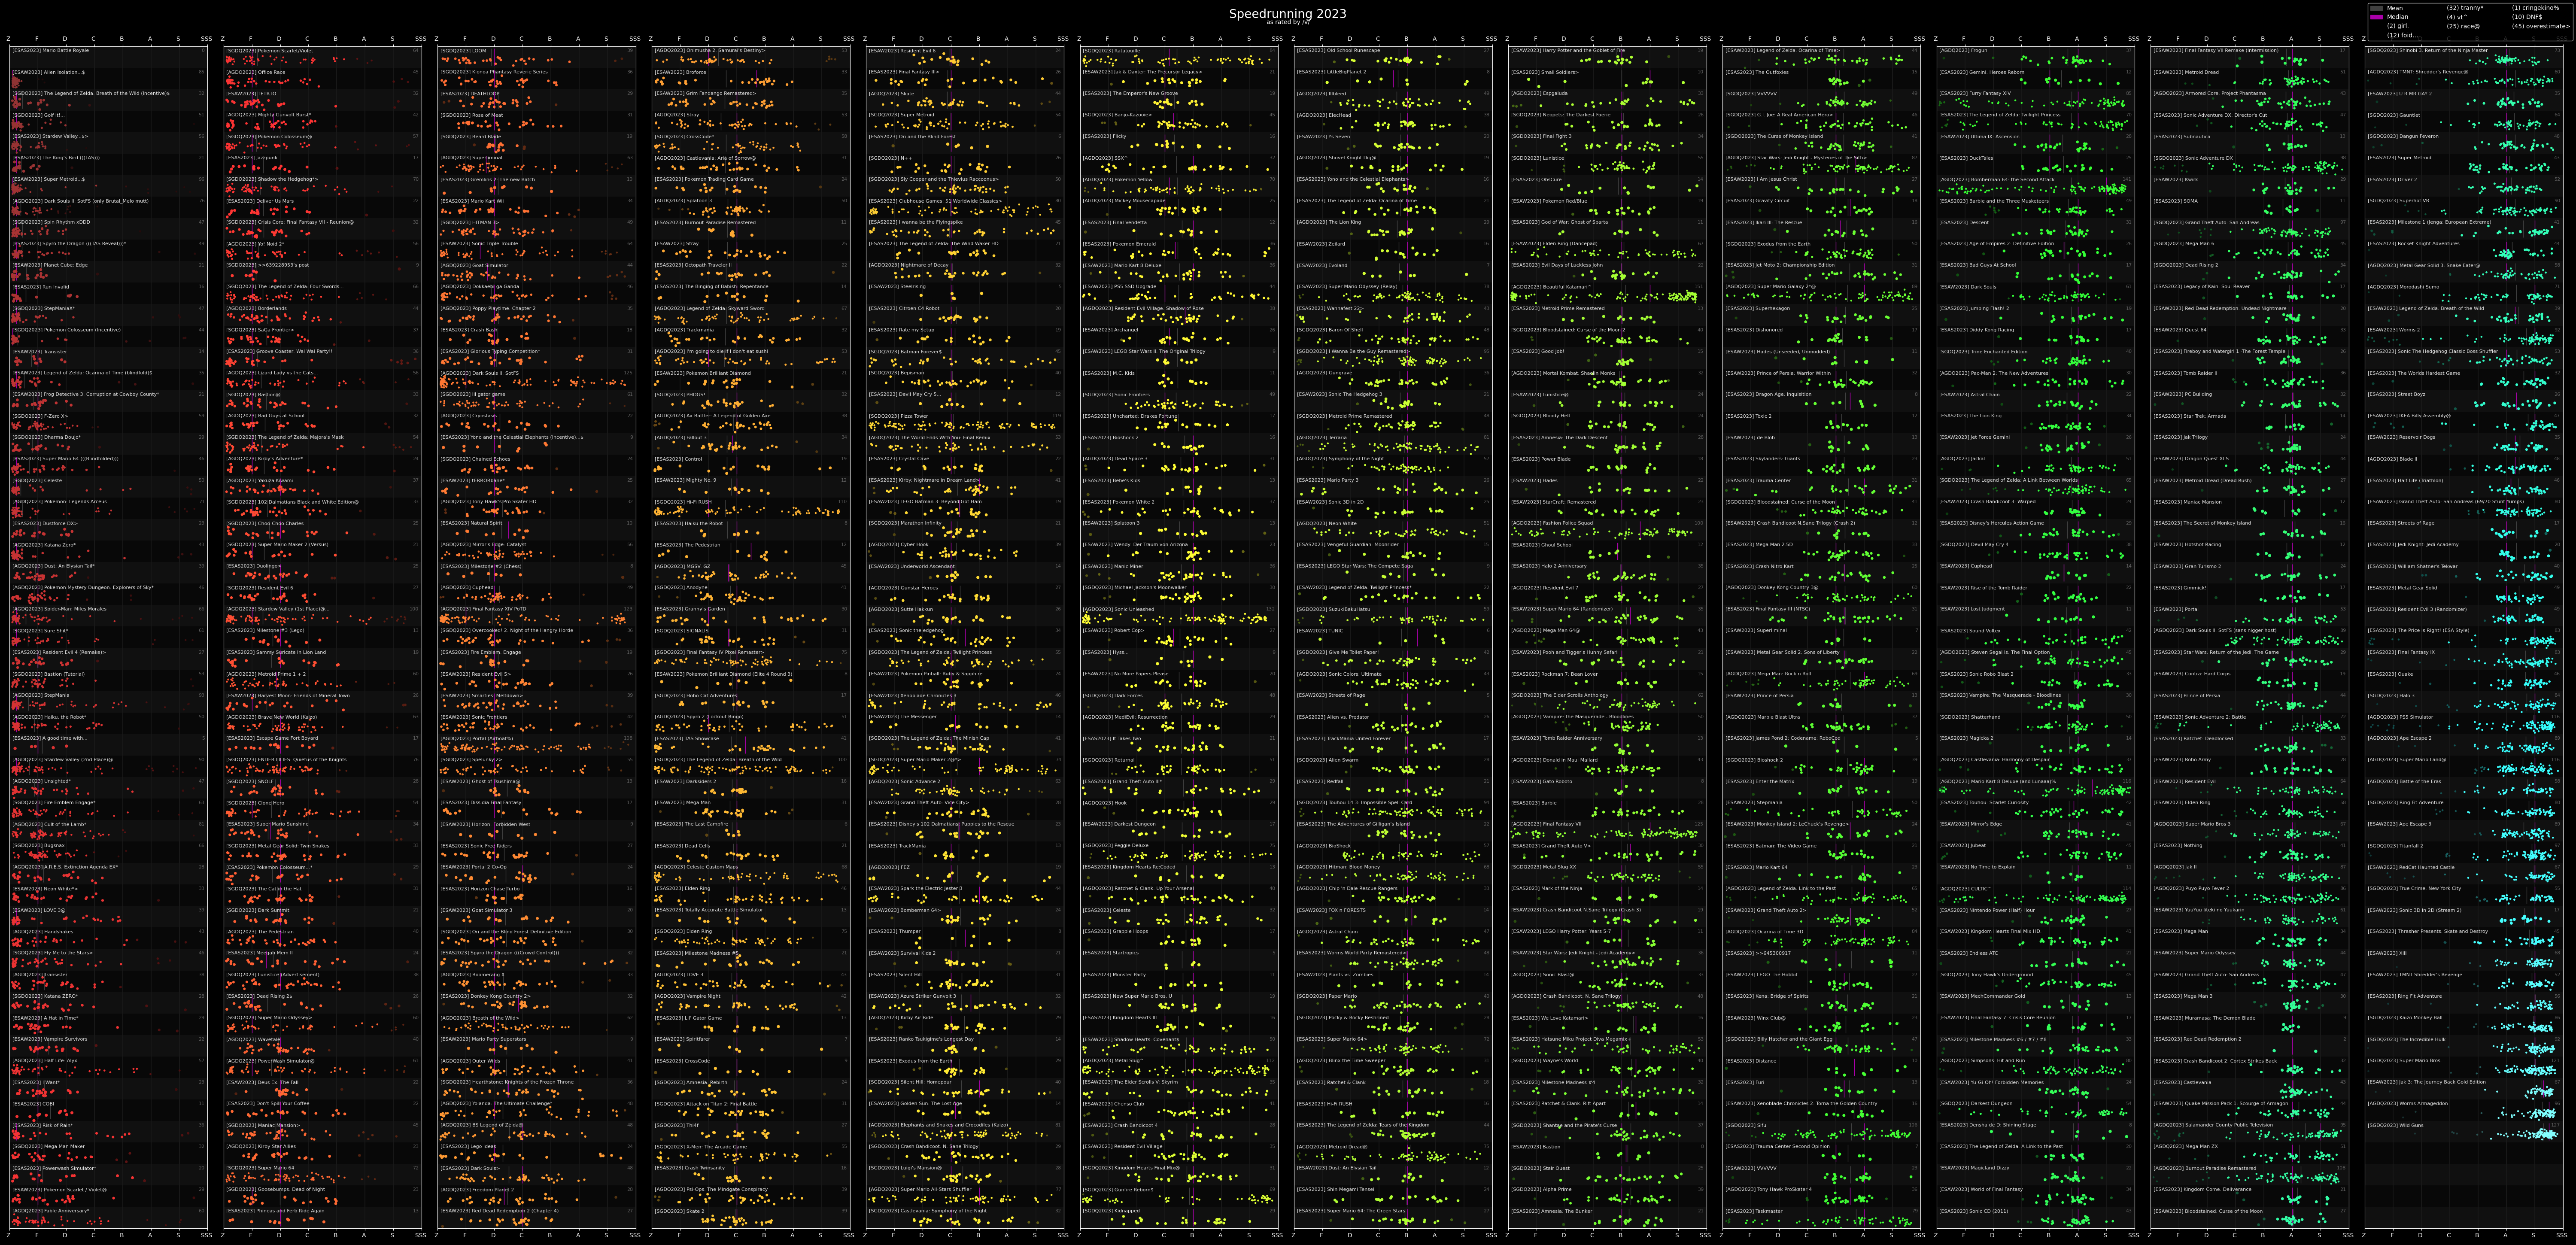Select '[AGDQ2023] Espgaluda' row label

tap(1540, 93)
